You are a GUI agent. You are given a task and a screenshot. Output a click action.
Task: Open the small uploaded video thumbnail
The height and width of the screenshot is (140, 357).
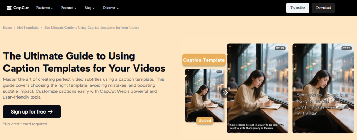(x=204, y=94)
